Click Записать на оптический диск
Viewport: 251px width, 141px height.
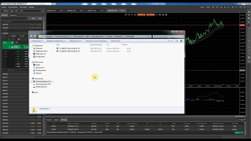(96, 41)
